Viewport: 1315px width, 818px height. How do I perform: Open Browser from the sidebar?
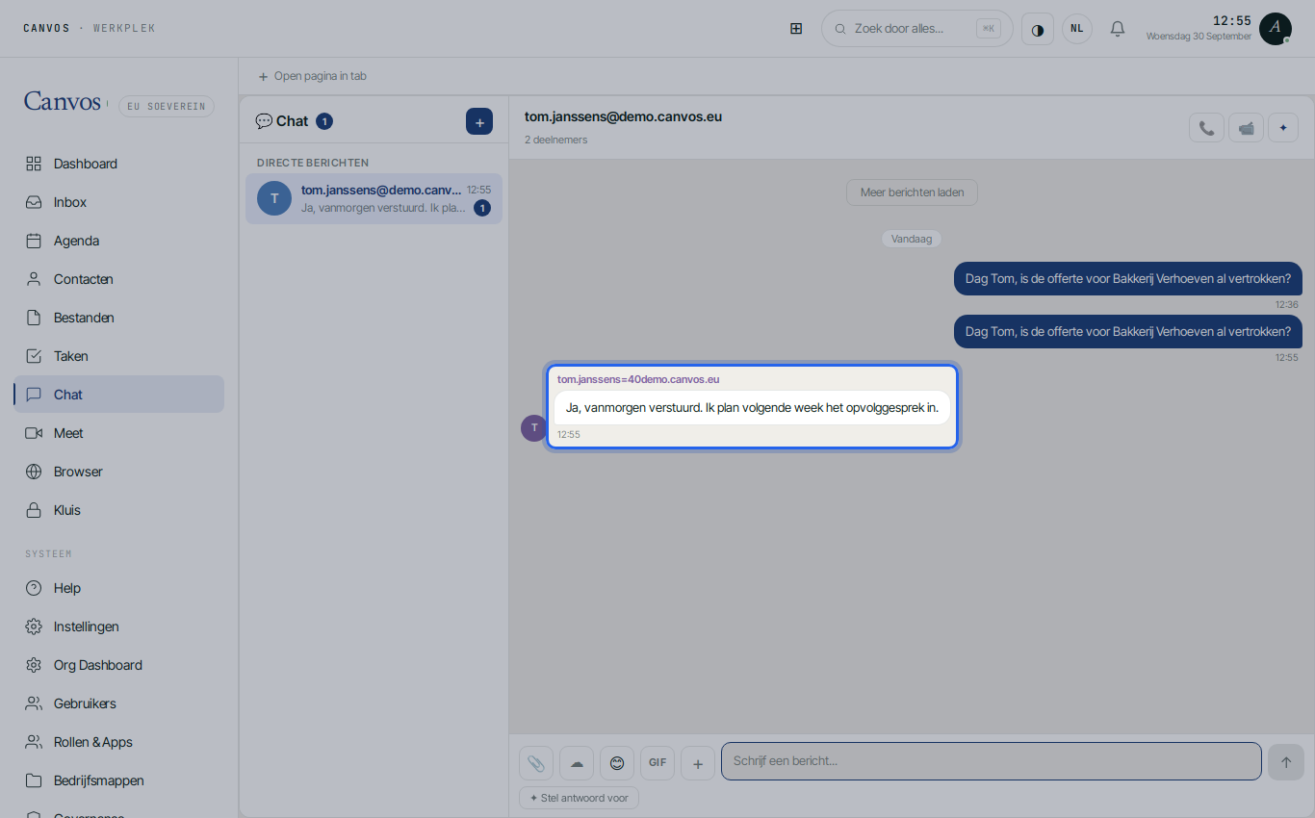(x=118, y=472)
